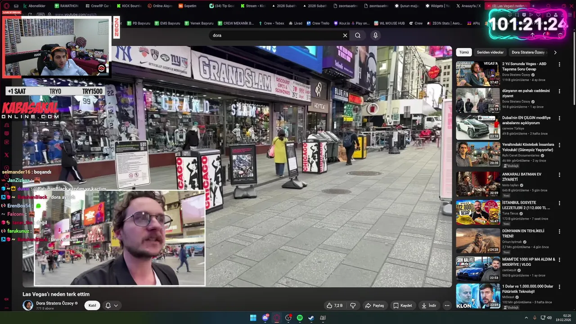Screen dimensions: 576x324
Task: Open Dora Stratera Özsoy channel name link
Action: pos(55,303)
